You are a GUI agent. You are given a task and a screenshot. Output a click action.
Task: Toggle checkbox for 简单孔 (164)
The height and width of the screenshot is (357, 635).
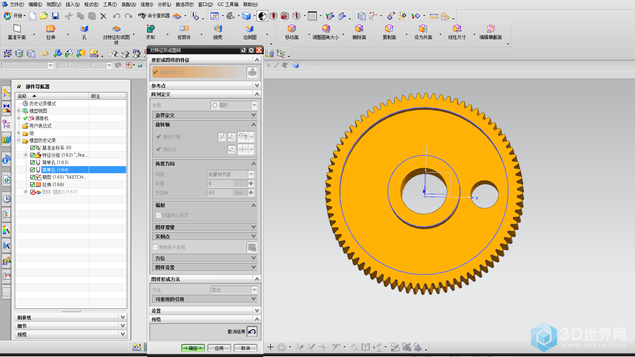pyautogui.click(x=32, y=170)
